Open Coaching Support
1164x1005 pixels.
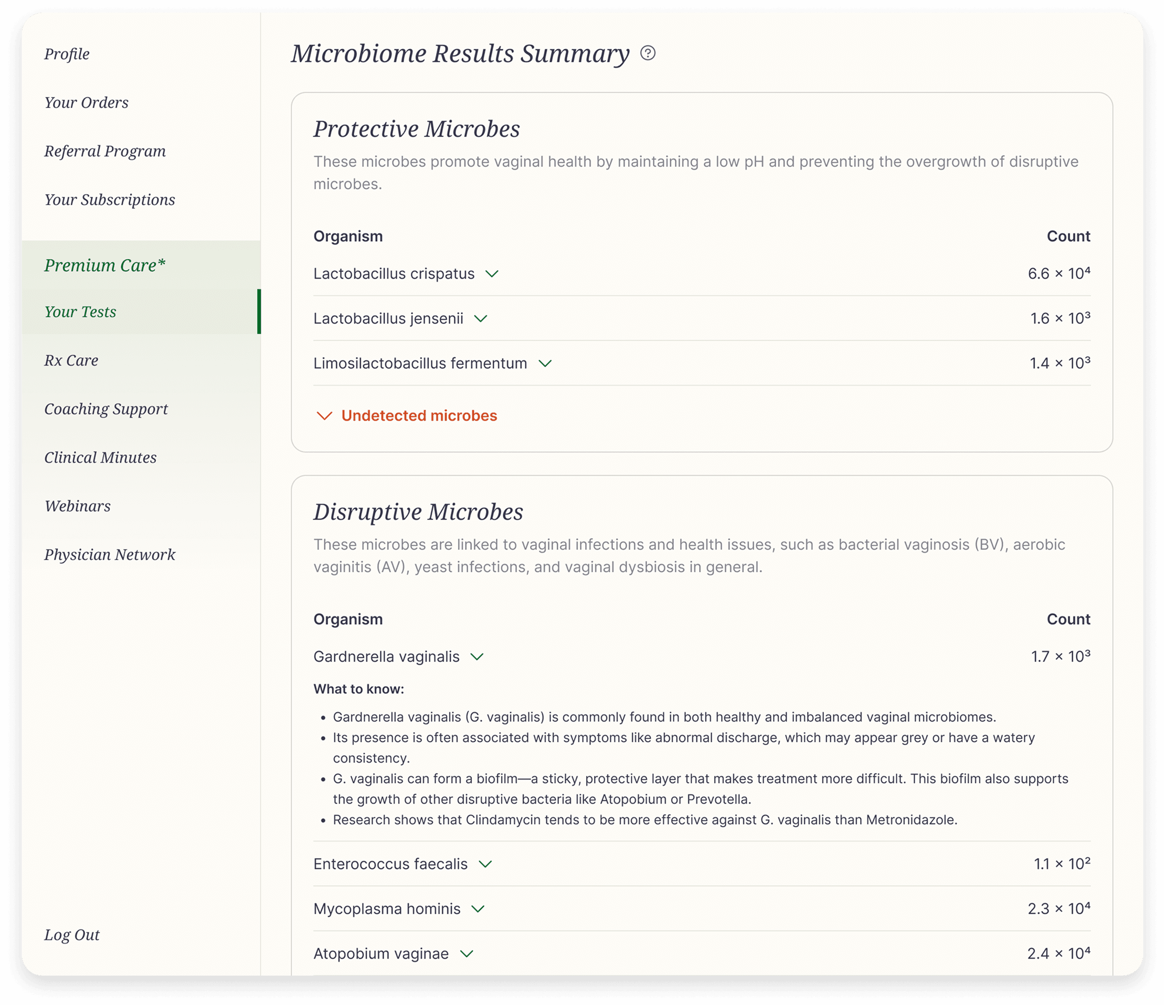click(105, 409)
